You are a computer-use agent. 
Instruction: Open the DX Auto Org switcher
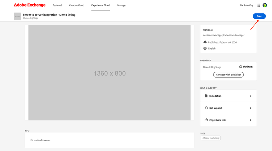click(247, 5)
